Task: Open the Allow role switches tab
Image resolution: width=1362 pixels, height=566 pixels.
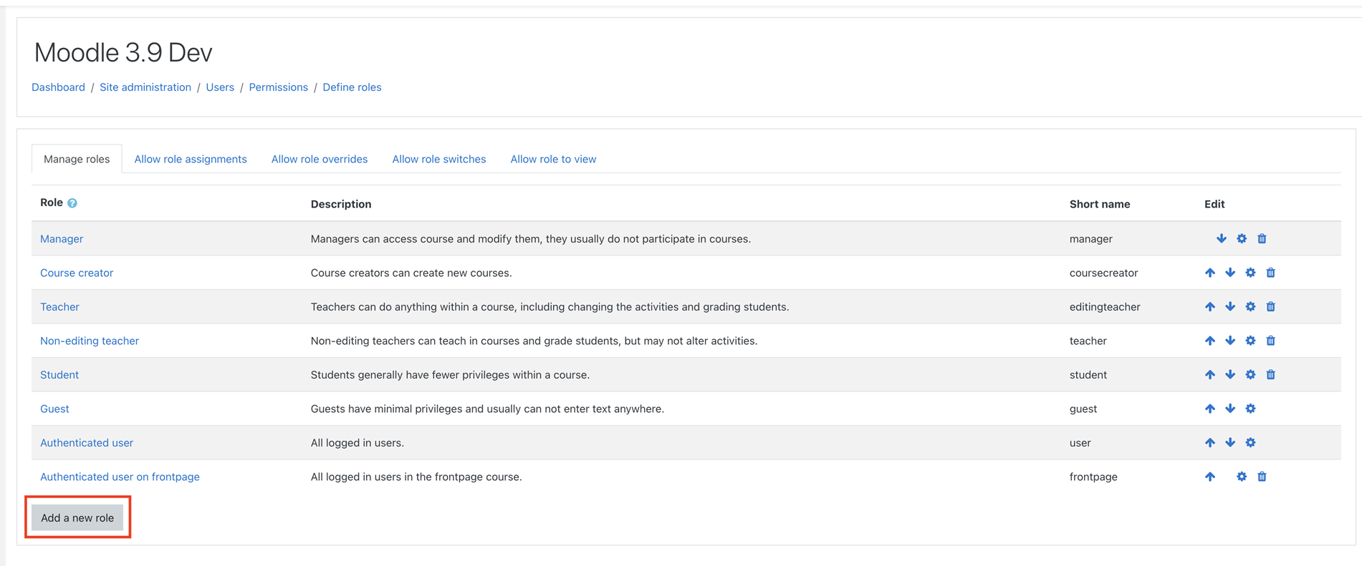Action: [x=439, y=159]
